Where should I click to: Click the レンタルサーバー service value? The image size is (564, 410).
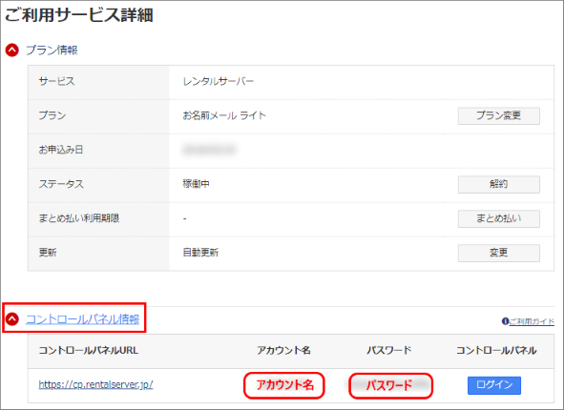point(219,82)
